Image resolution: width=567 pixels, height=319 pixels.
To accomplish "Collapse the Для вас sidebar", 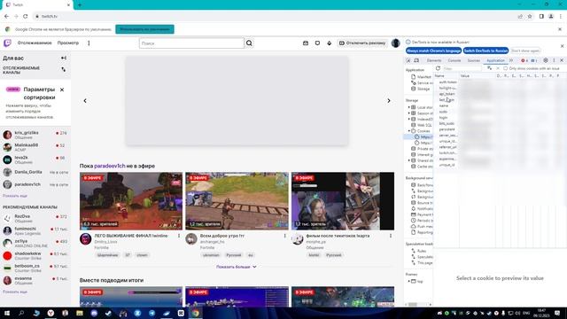I will coord(64,58).
